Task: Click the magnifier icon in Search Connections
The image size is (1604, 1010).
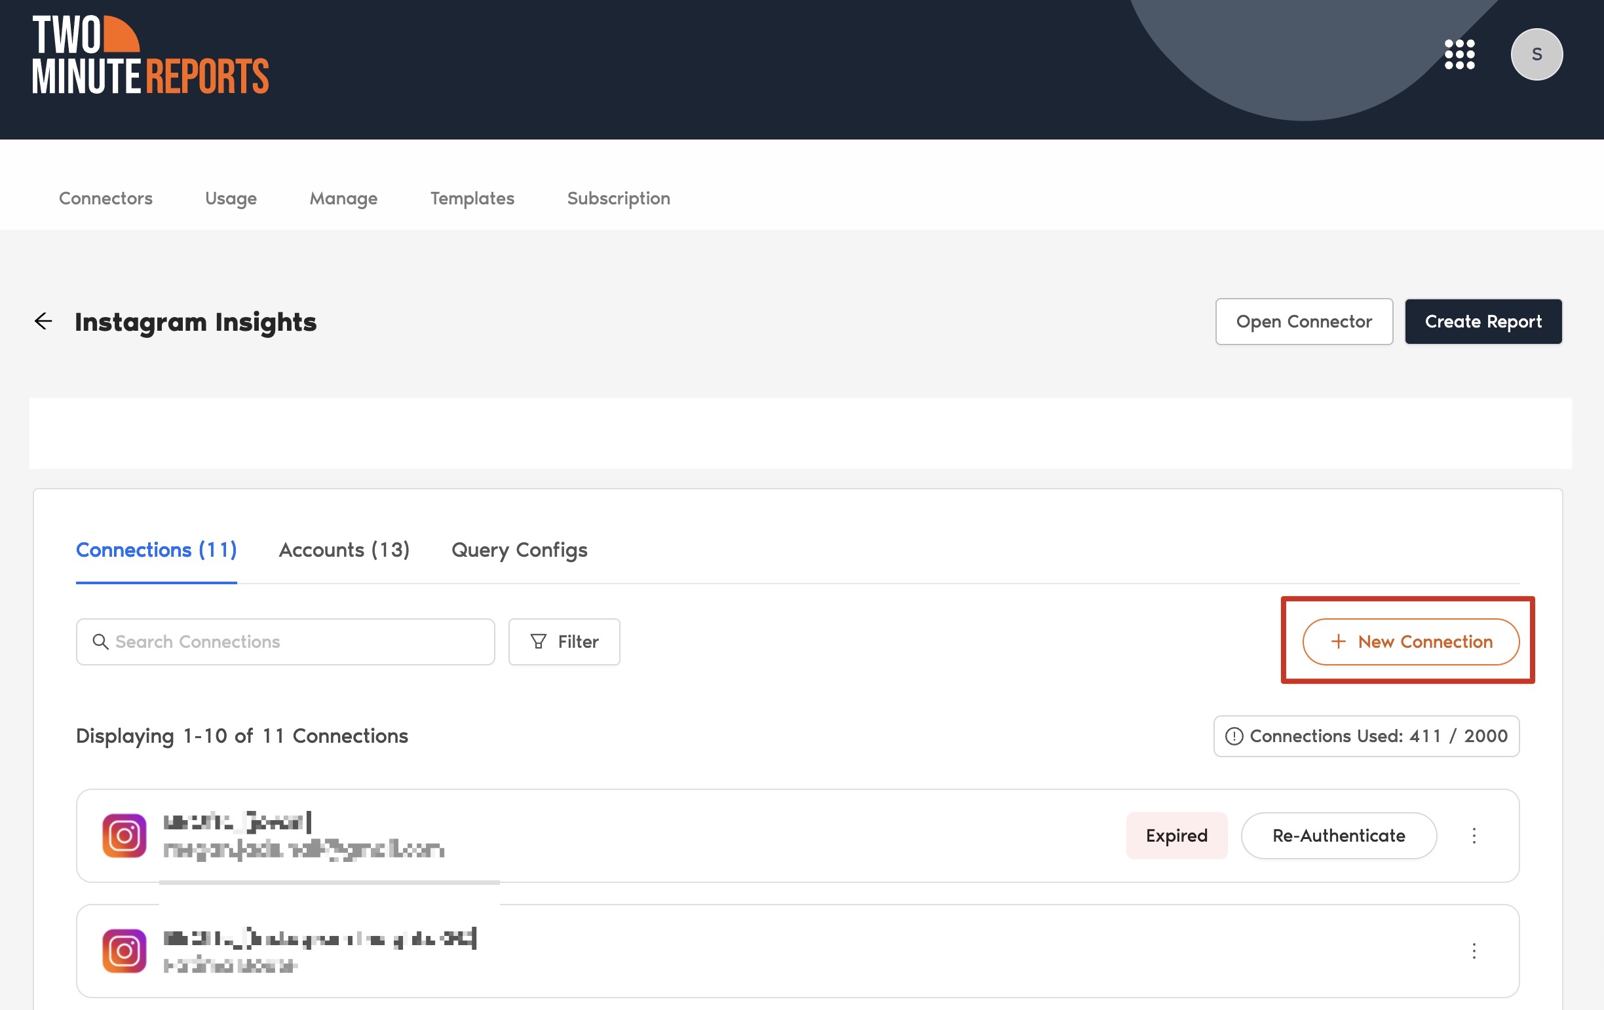Action: click(100, 642)
